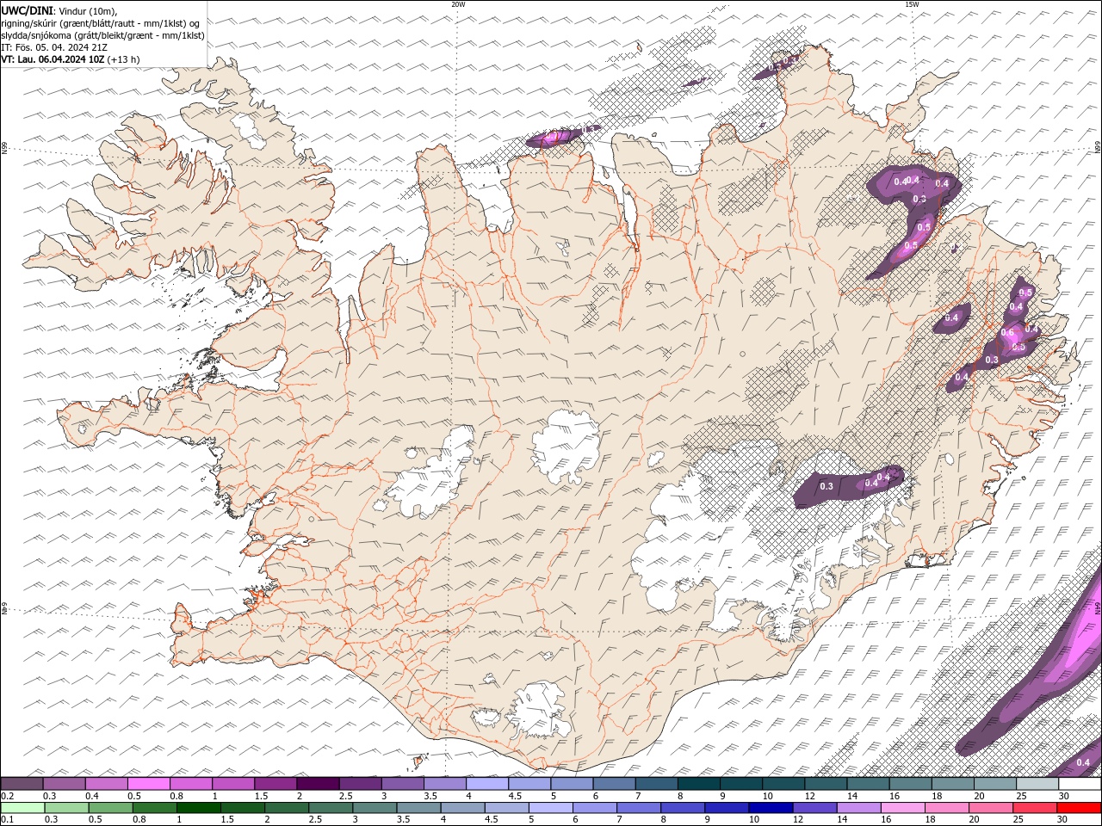Click the pale green lower swatch between 0.1 and 0.3
Viewport: 1102px width, 826px height.
click(22, 808)
